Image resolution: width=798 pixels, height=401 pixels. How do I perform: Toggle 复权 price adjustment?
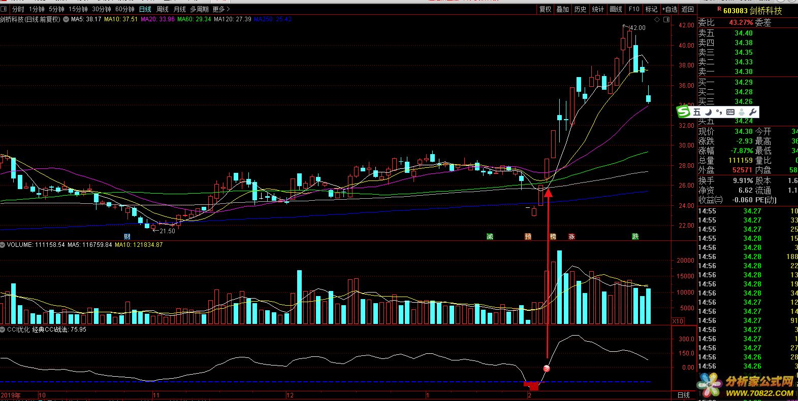pos(545,9)
